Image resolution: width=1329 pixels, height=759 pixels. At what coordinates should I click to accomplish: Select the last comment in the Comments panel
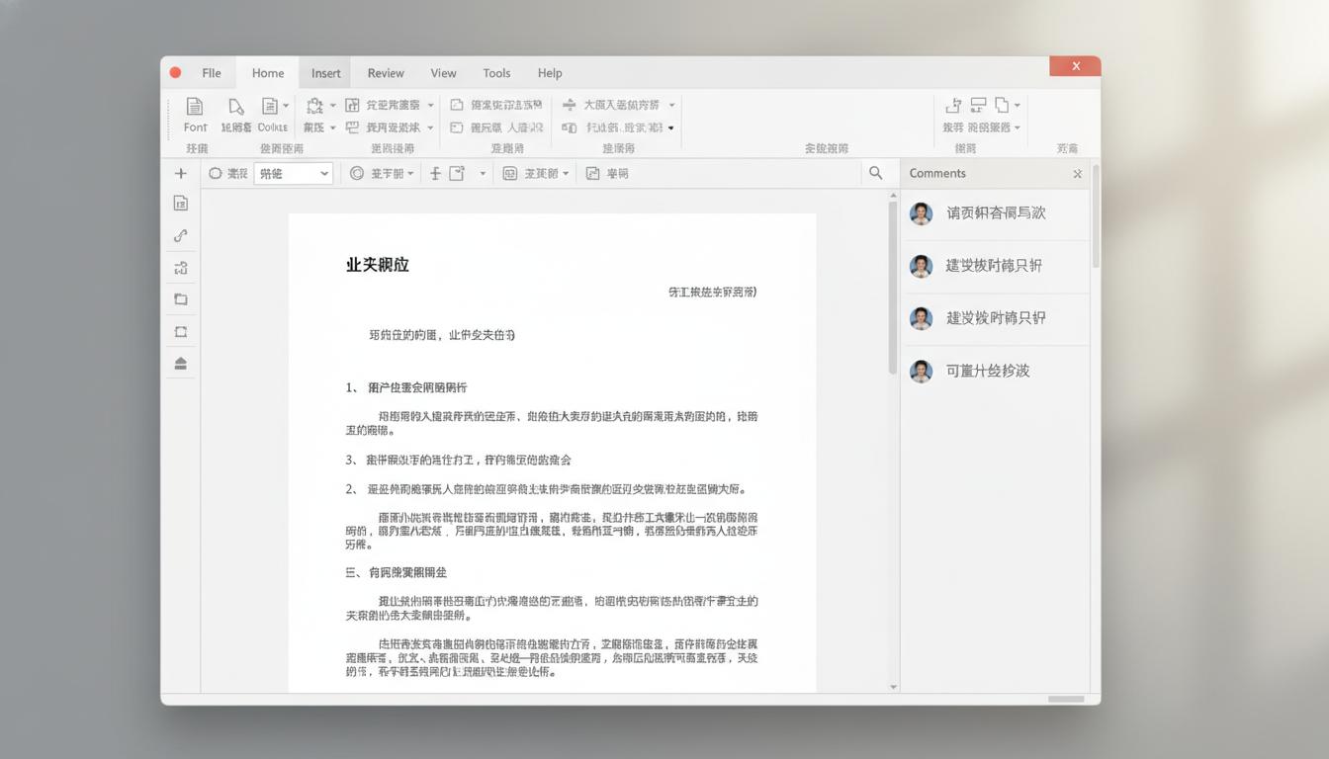tap(995, 372)
